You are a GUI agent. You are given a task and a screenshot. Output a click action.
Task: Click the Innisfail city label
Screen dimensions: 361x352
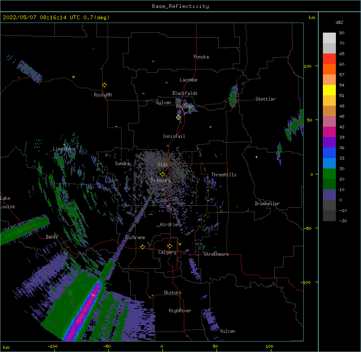174,136
